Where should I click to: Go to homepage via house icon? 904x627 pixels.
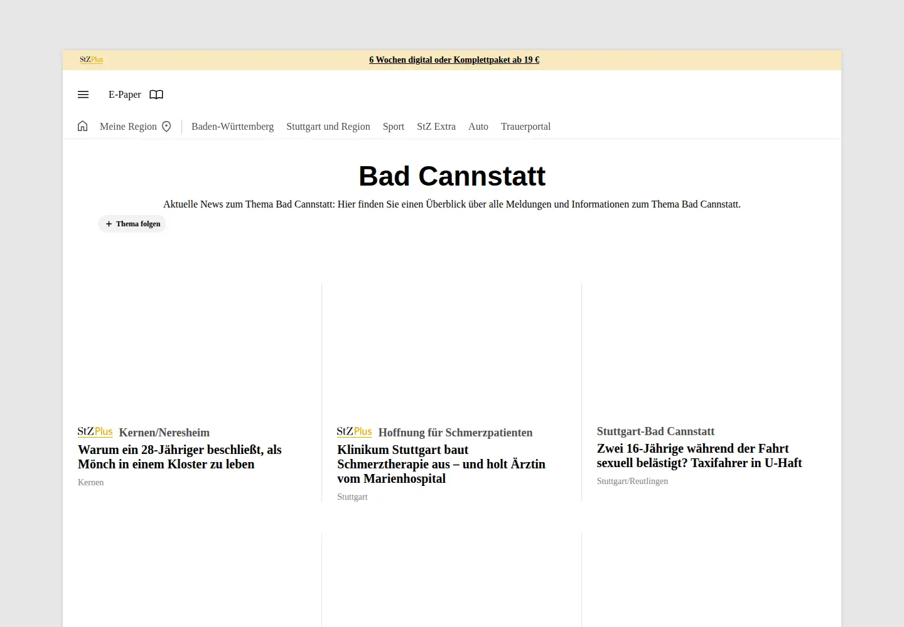(x=82, y=126)
